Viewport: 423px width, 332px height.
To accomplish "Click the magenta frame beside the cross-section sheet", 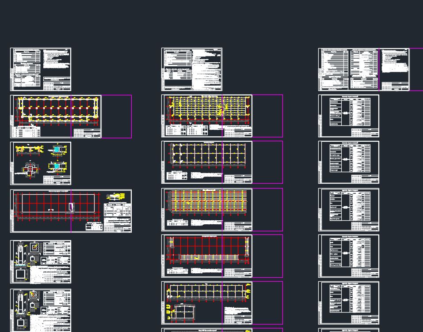I will tap(267, 303).
